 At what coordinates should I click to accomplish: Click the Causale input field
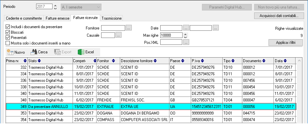108,35
